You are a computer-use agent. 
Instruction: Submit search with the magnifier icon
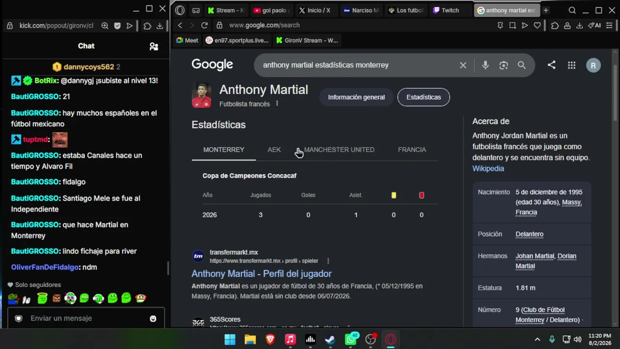coord(522,65)
